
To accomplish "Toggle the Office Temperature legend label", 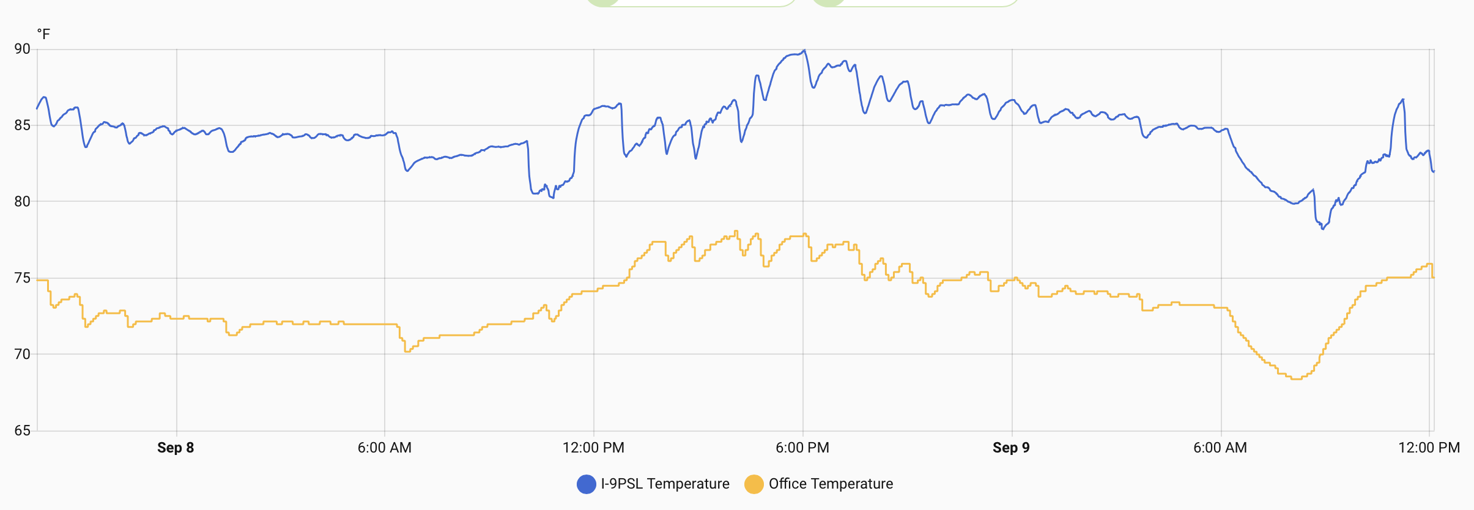I will pos(831,484).
